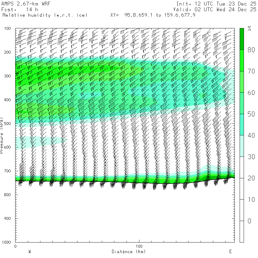Click the colorbar band between 50 and 60

click(x=242, y=103)
